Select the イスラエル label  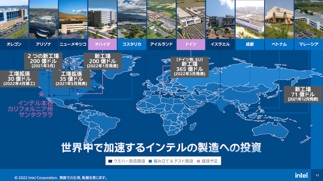pyautogui.click(x=220, y=44)
